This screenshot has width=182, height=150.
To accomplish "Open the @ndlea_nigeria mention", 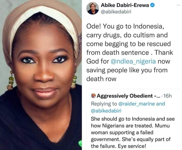I will click(133, 61).
